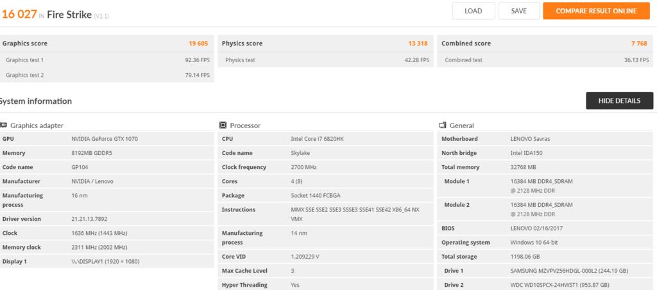Select Display 1 value \\.\DISPLAY1 (1920 × 1080)
The height and width of the screenshot is (290, 657).
click(x=106, y=262)
